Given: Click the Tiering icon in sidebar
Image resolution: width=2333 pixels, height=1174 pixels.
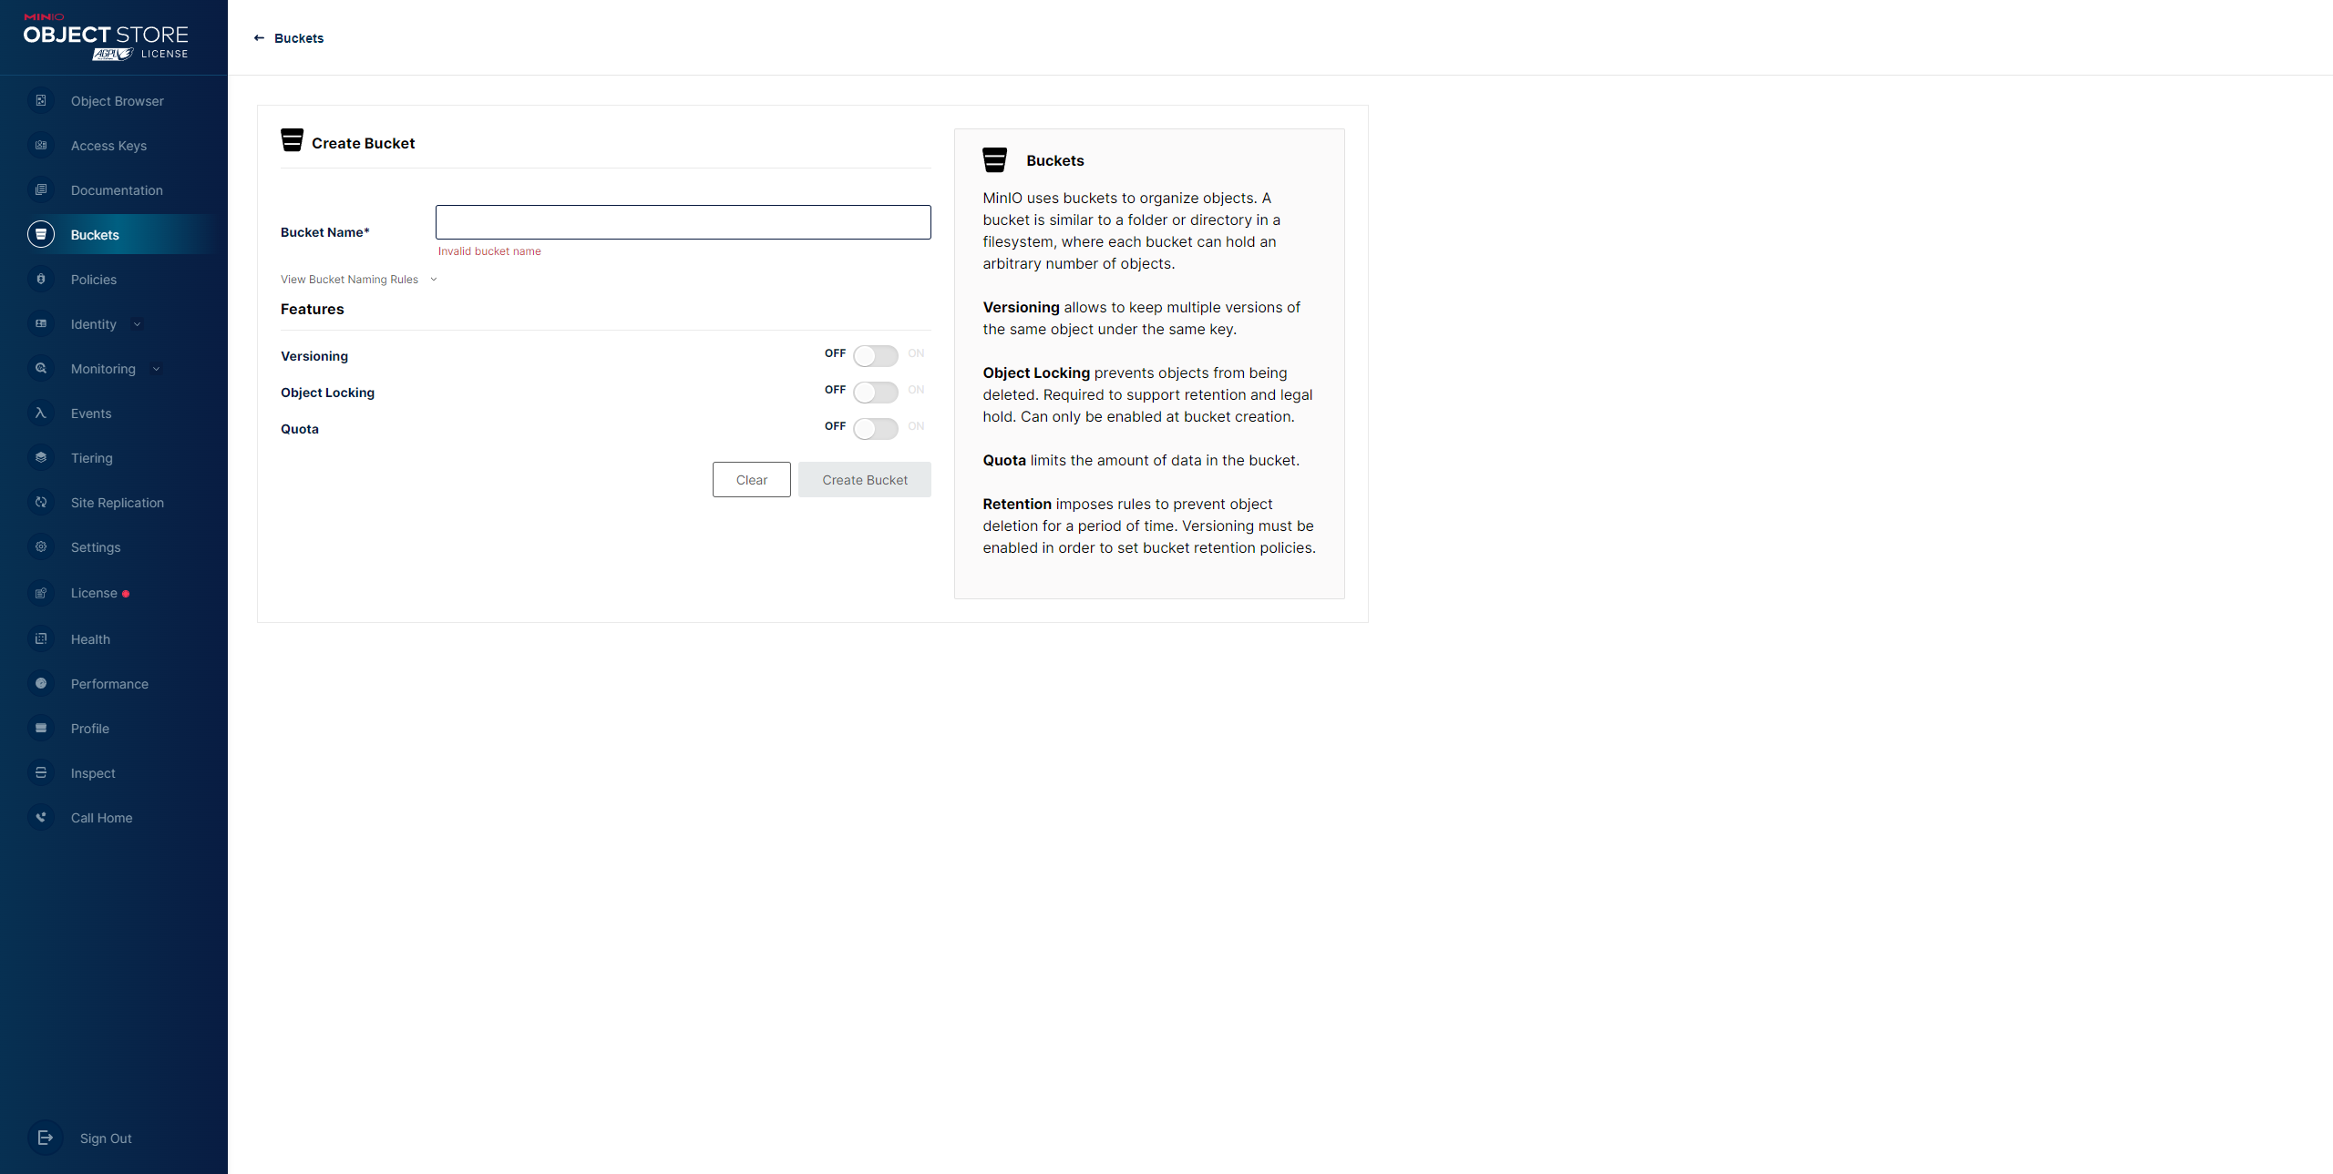Looking at the screenshot, I should (x=40, y=458).
